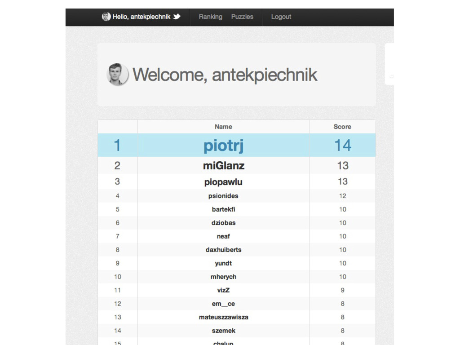This screenshot has width=460, height=345.
Task: Click the bartekfi name in the table
Action: pyautogui.click(x=224, y=209)
